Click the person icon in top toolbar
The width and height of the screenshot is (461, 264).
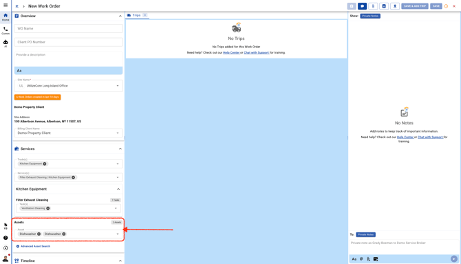(x=395, y=6)
